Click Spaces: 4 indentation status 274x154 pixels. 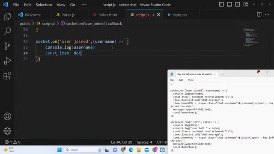click(x=145, y=142)
